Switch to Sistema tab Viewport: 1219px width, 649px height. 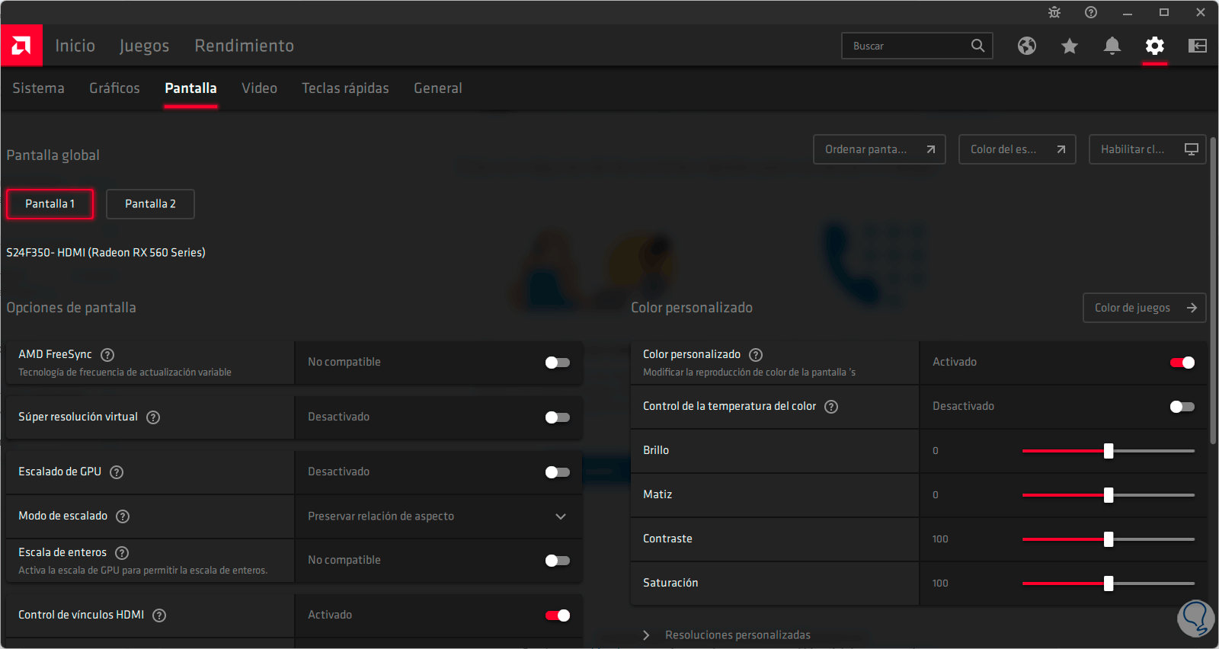click(x=38, y=88)
